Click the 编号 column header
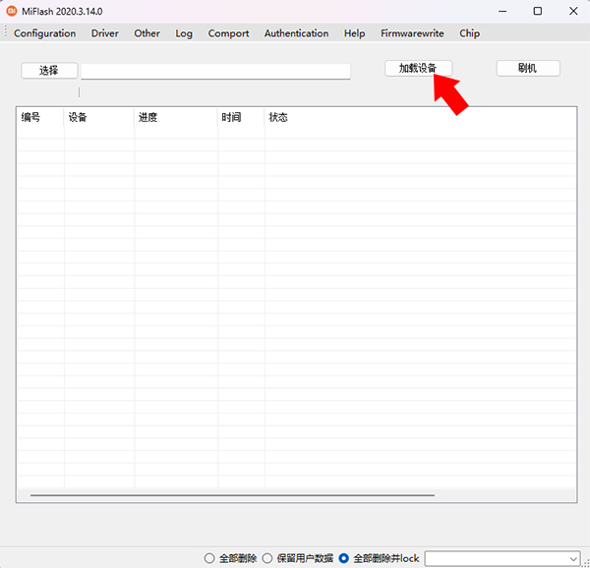 pyautogui.click(x=40, y=117)
